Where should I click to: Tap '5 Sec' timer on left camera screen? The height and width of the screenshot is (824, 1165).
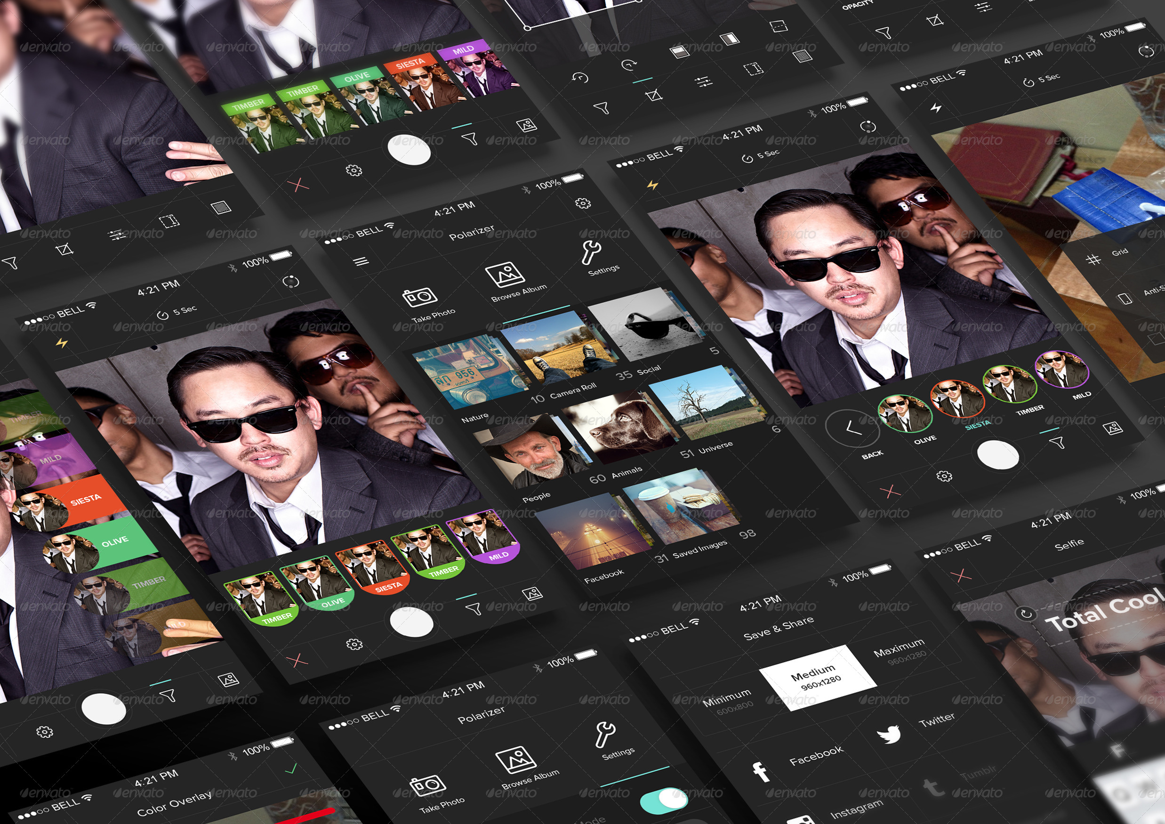177,312
